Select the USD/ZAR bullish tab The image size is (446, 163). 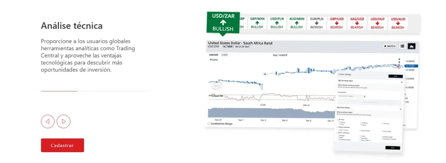click(x=223, y=23)
